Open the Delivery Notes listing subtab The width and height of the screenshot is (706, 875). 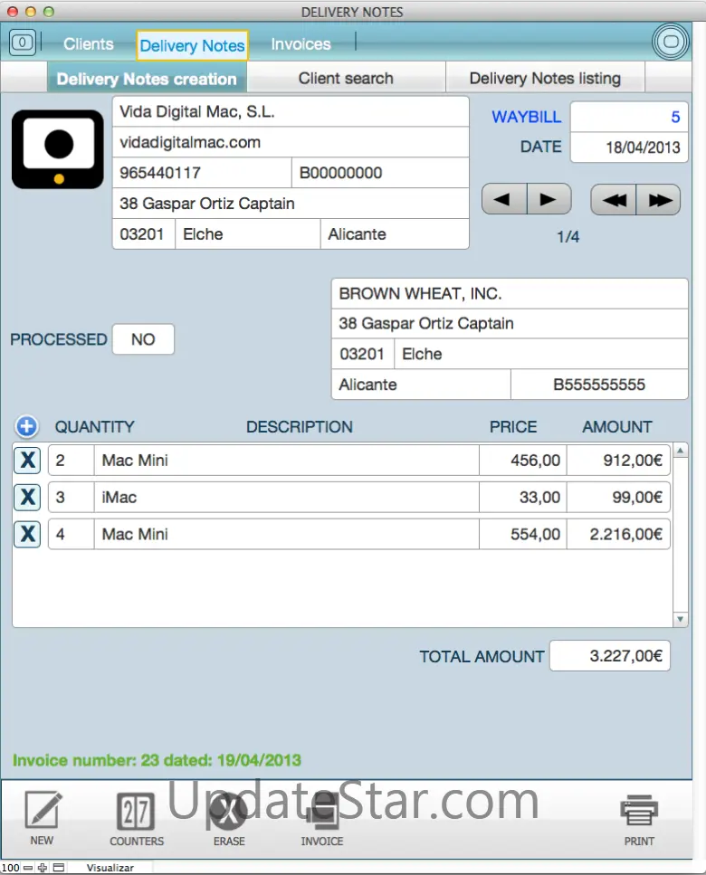[545, 78]
